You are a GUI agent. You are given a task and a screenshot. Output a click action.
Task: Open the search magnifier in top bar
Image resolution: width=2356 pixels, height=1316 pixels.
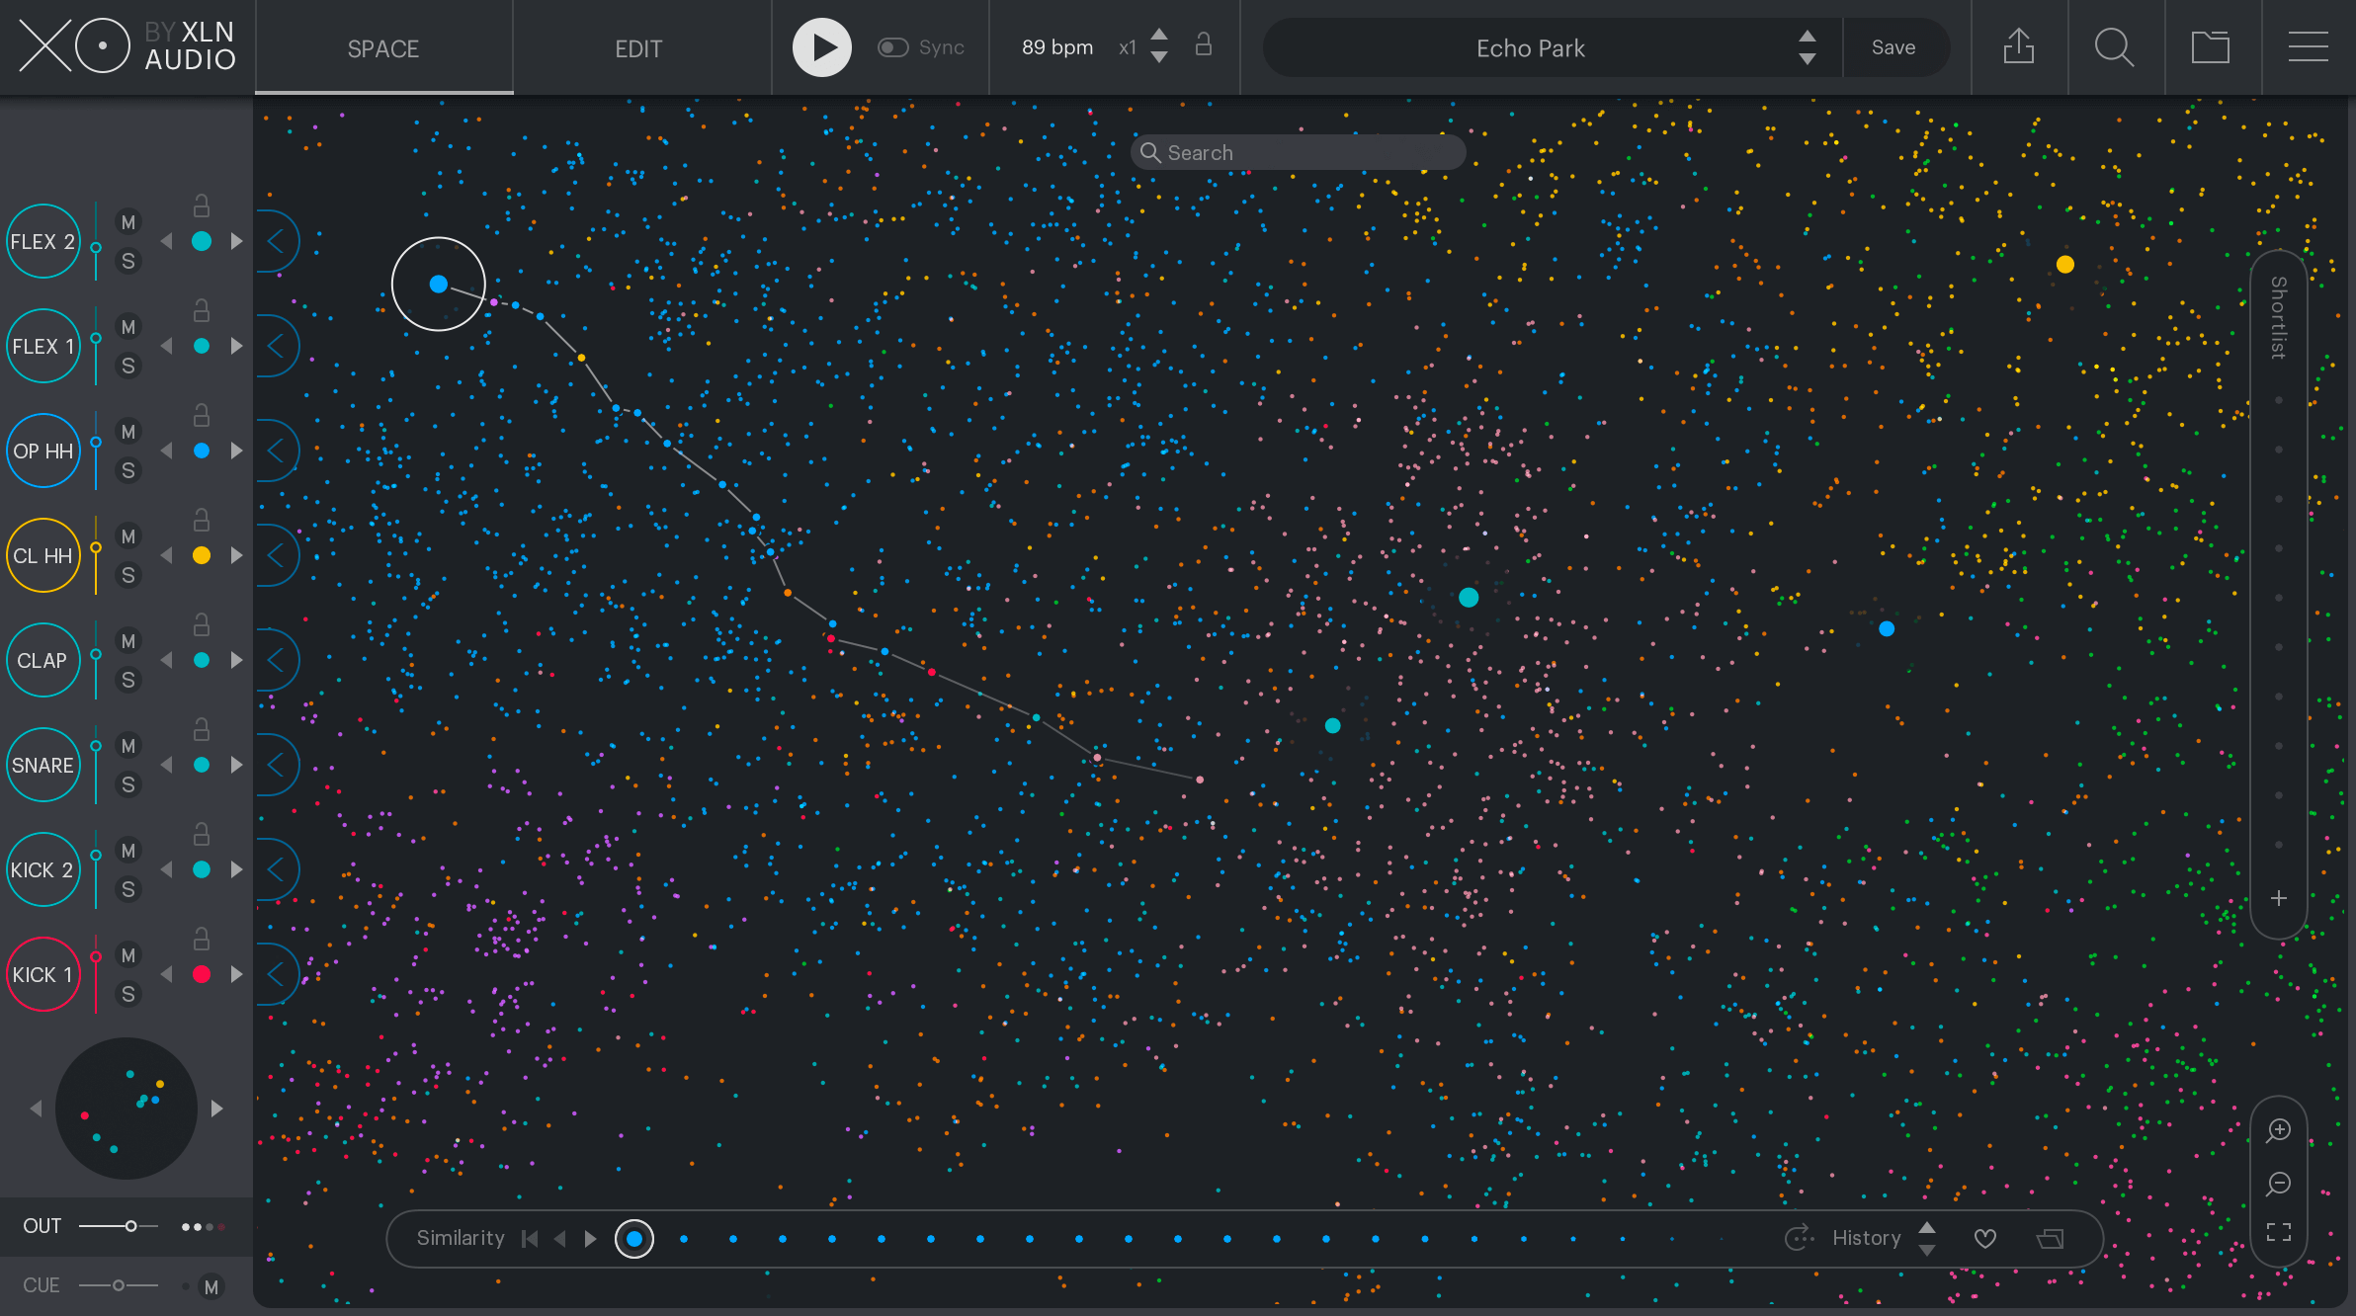[x=2114, y=46]
